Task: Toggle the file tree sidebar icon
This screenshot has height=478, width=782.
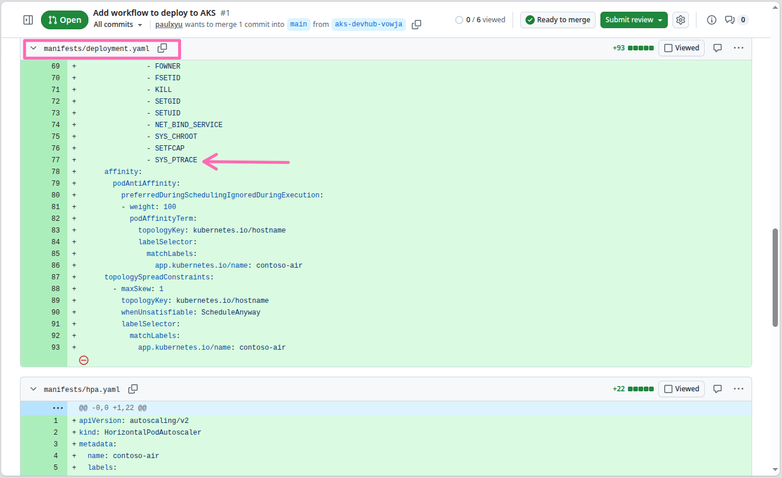Action: tap(28, 20)
